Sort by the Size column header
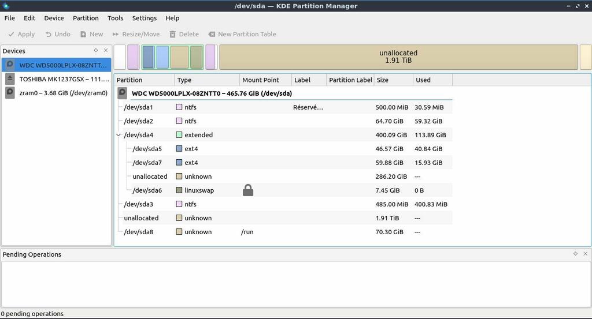The height and width of the screenshot is (319, 592). point(393,80)
